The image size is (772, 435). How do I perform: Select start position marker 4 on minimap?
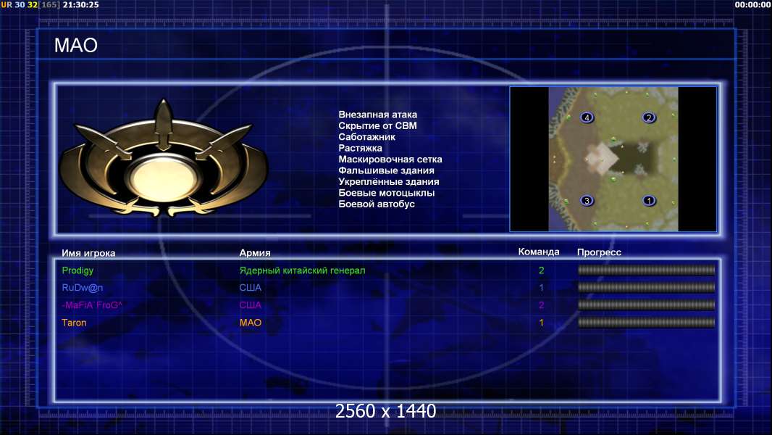tap(587, 117)
